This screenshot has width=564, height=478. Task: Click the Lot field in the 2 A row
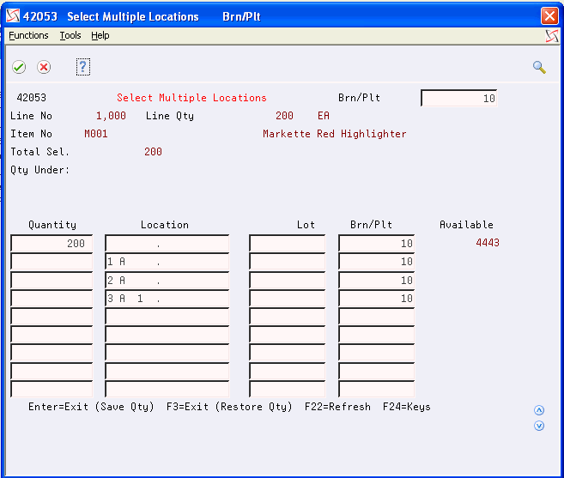click(287, 280)
